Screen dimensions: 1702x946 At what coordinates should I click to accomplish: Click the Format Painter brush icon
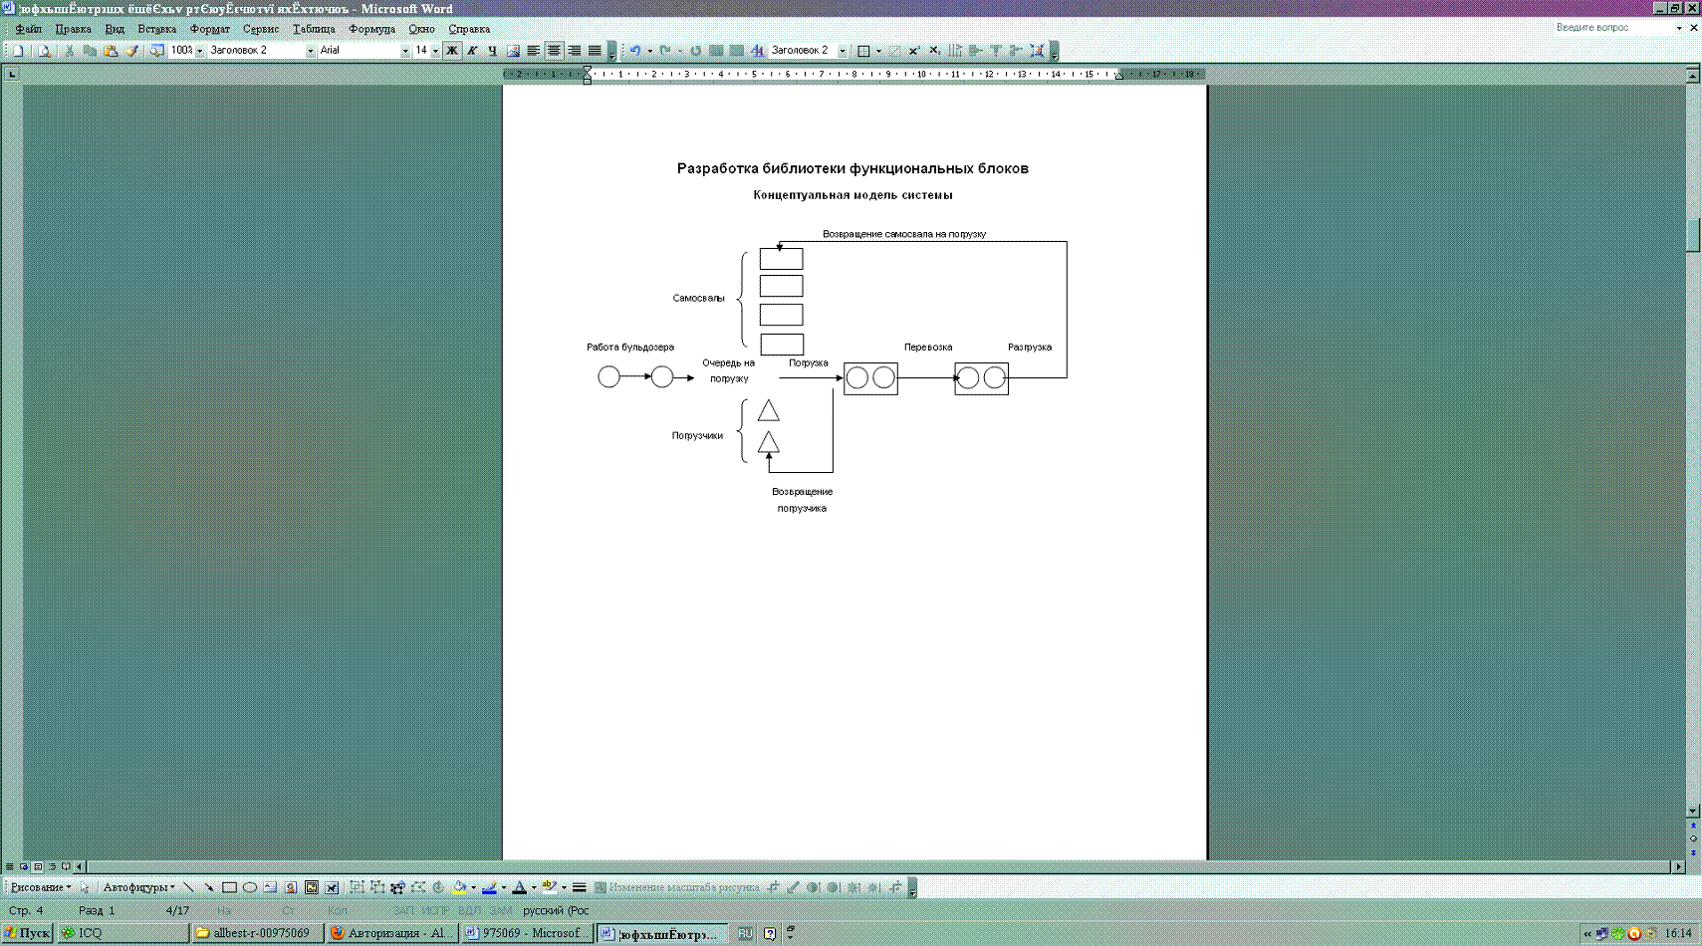click(x=131, y=51)
